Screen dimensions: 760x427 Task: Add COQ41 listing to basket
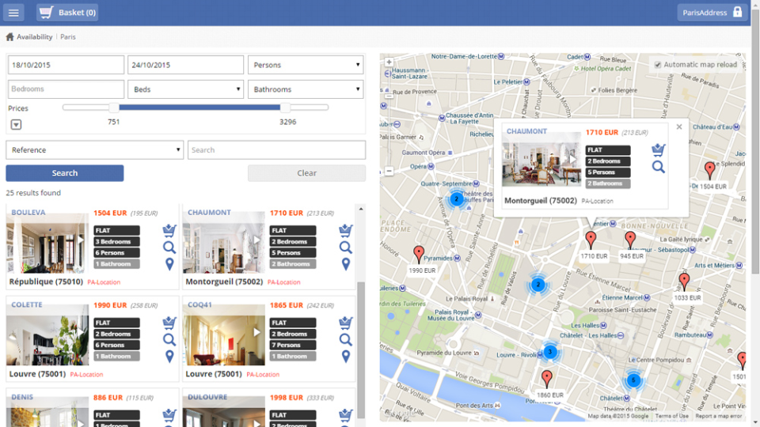click(x=346, y=322)
